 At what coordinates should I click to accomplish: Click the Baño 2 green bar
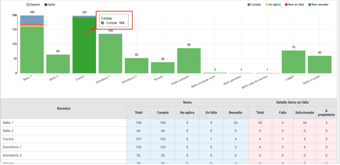click(58, 64)
